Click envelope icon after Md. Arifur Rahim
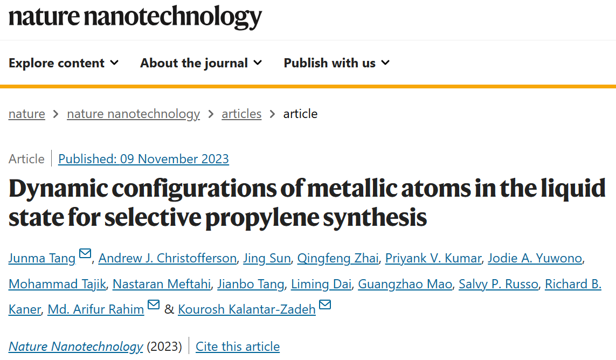The width and height of the screenshot is (616, 360). coord(154,305)
